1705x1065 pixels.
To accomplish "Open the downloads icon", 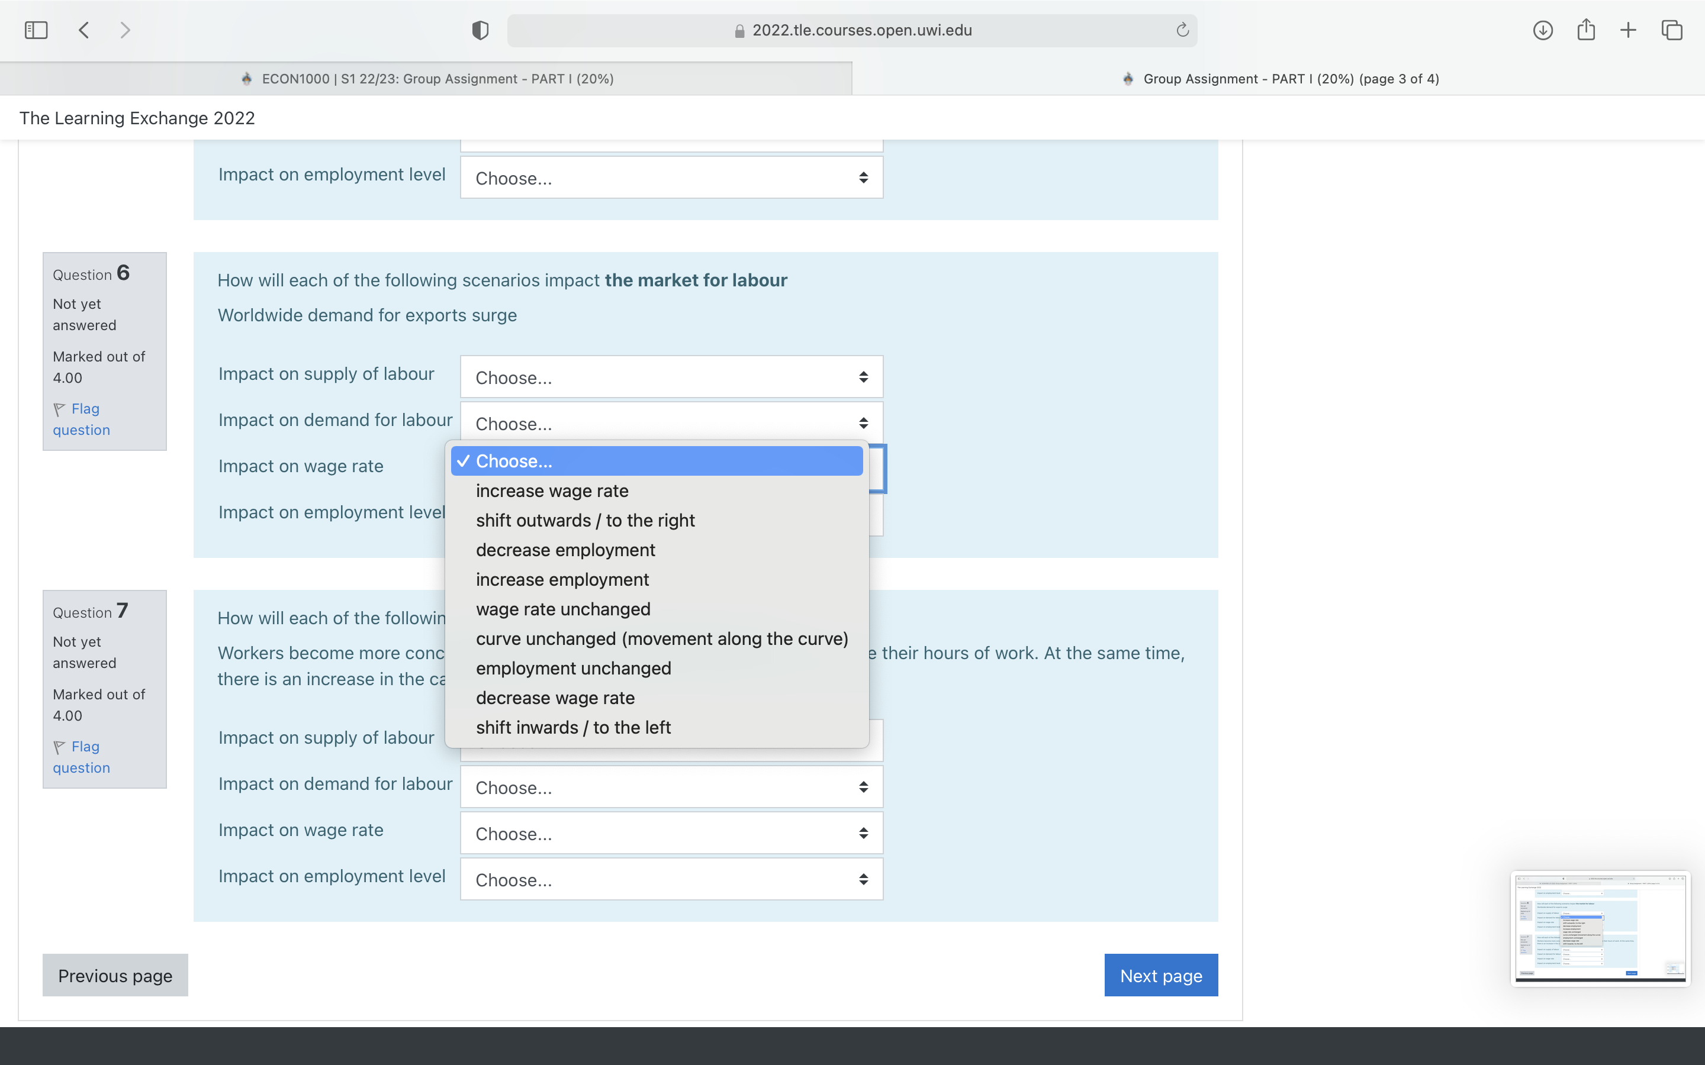I will pyautogui.click(x=1542, y=30).
